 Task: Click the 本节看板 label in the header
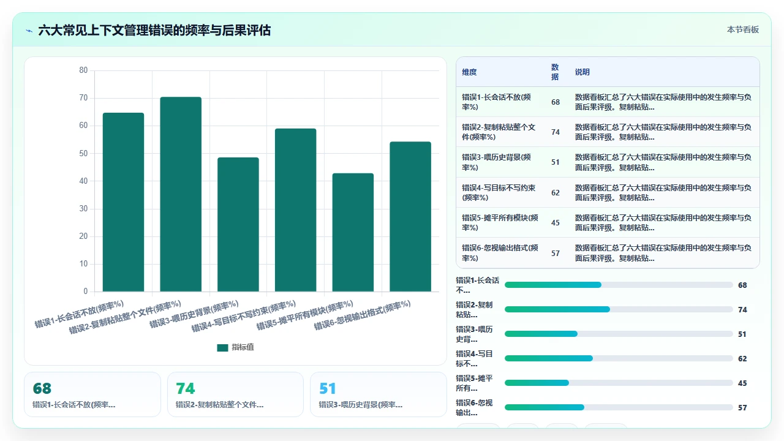coord(742,29)
